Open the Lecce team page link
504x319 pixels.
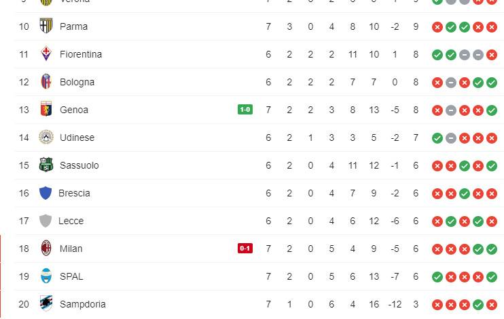point(71,221)
